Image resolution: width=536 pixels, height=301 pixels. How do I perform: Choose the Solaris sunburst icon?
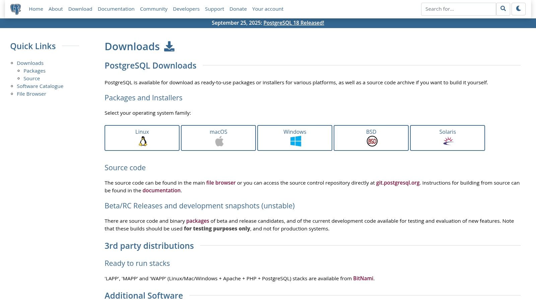pyautogui.click(x=448, y=141)
